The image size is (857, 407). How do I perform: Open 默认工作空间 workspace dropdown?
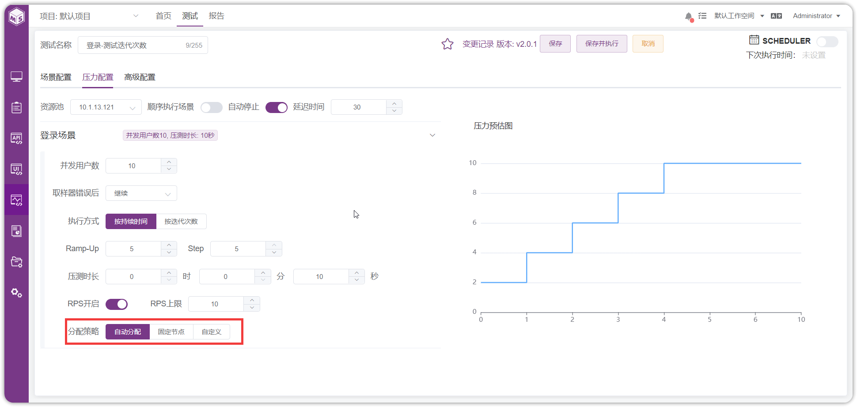(x=739, y=16)
